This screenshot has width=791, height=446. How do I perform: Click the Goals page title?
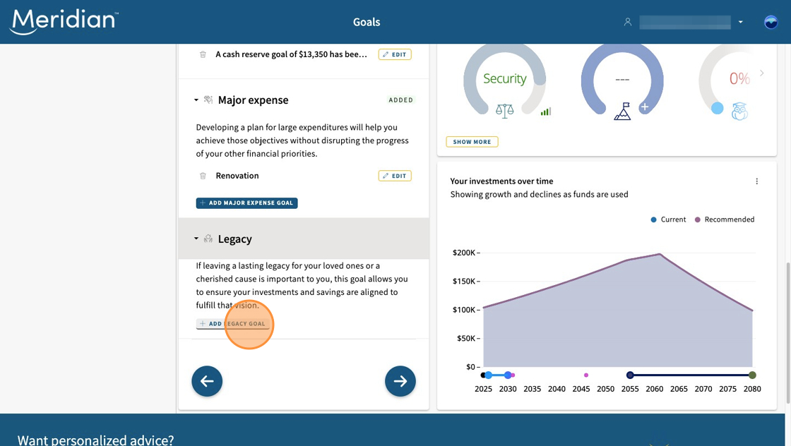point(367,22)
